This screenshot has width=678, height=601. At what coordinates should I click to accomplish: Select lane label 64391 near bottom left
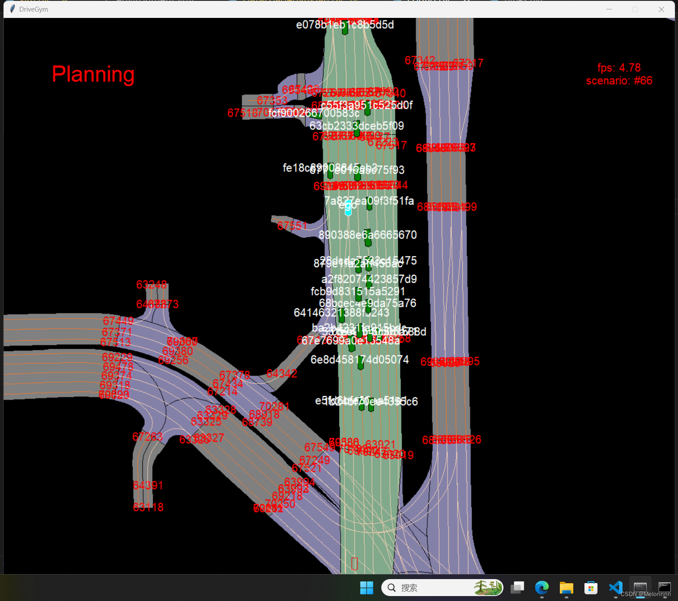pyautogui.click(x=148, y=486)
